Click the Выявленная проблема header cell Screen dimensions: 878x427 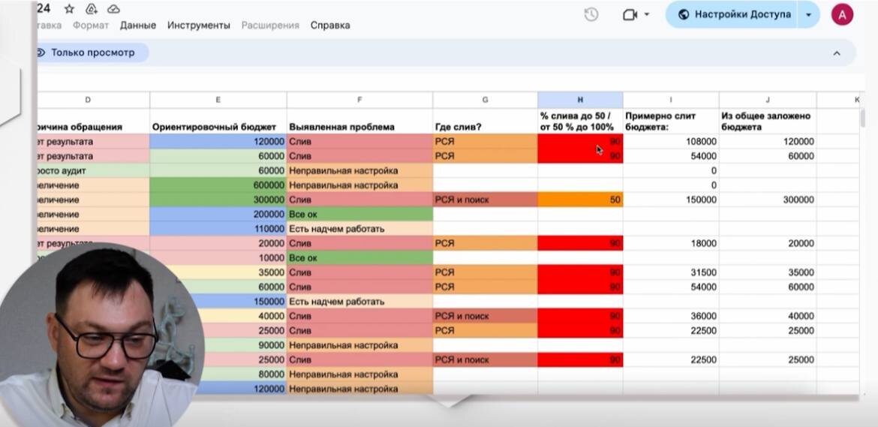[x=359, y=122]
